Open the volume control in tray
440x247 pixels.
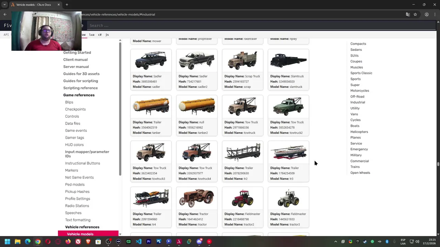click(417, 242)
